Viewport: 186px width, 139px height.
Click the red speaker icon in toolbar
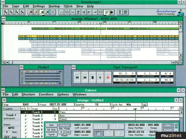(31, 12)
